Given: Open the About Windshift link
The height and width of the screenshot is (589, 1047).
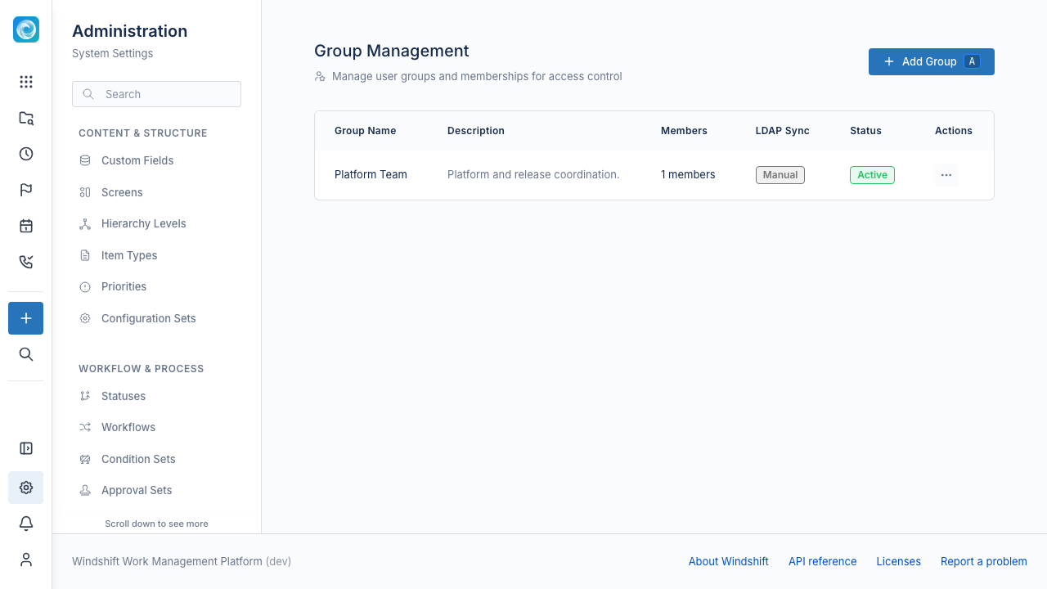Looking at the screenshot, I should point(728,561).
